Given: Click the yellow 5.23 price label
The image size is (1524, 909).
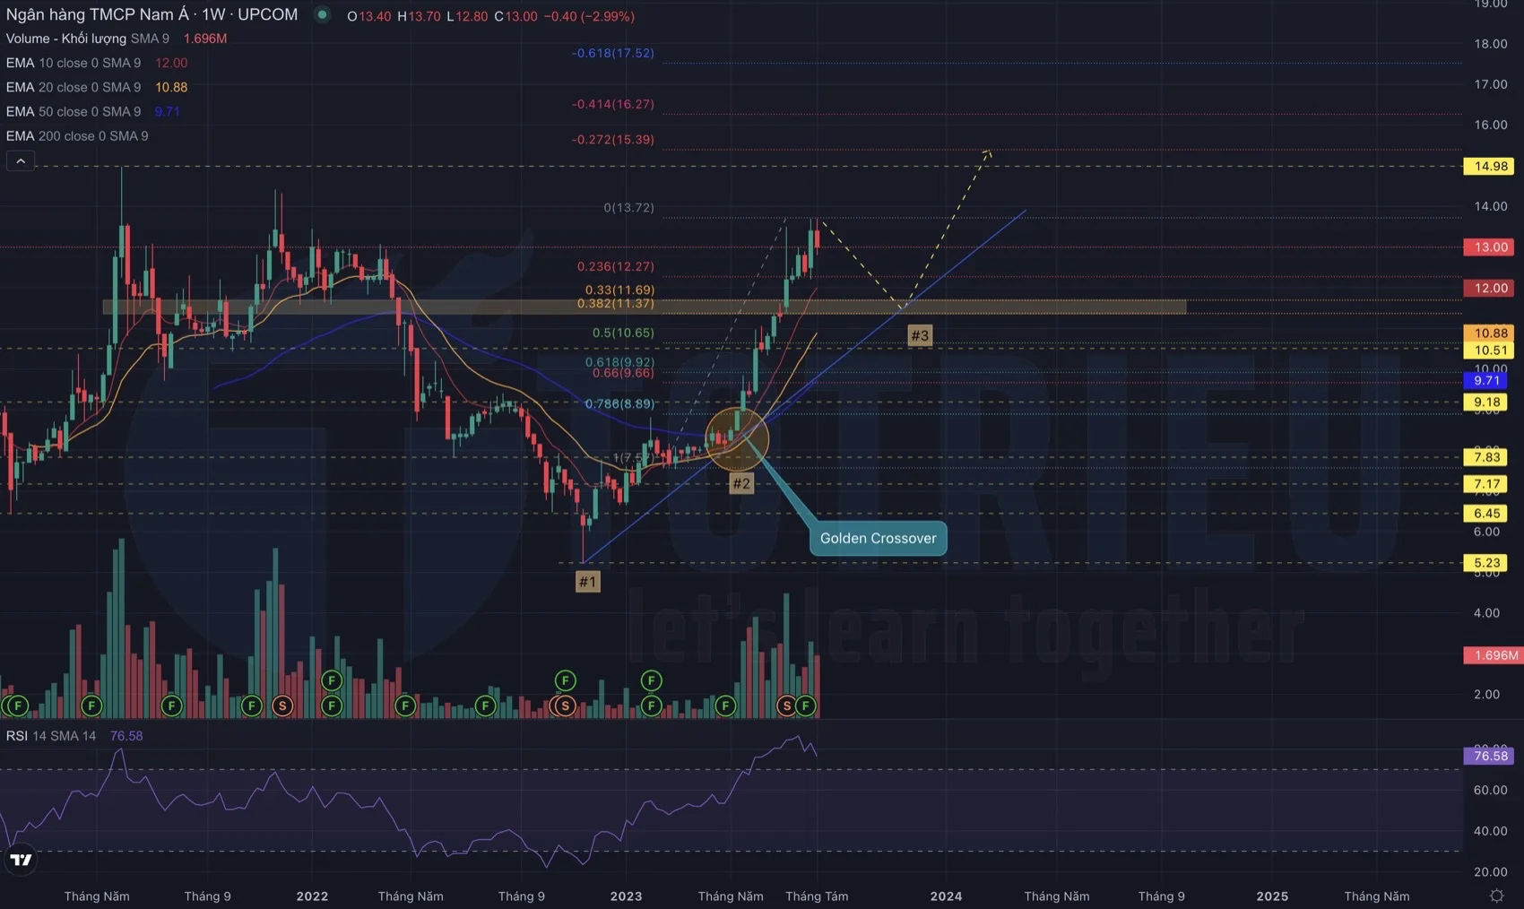Looking at the screenshot, I should [x=1487, y=563].
